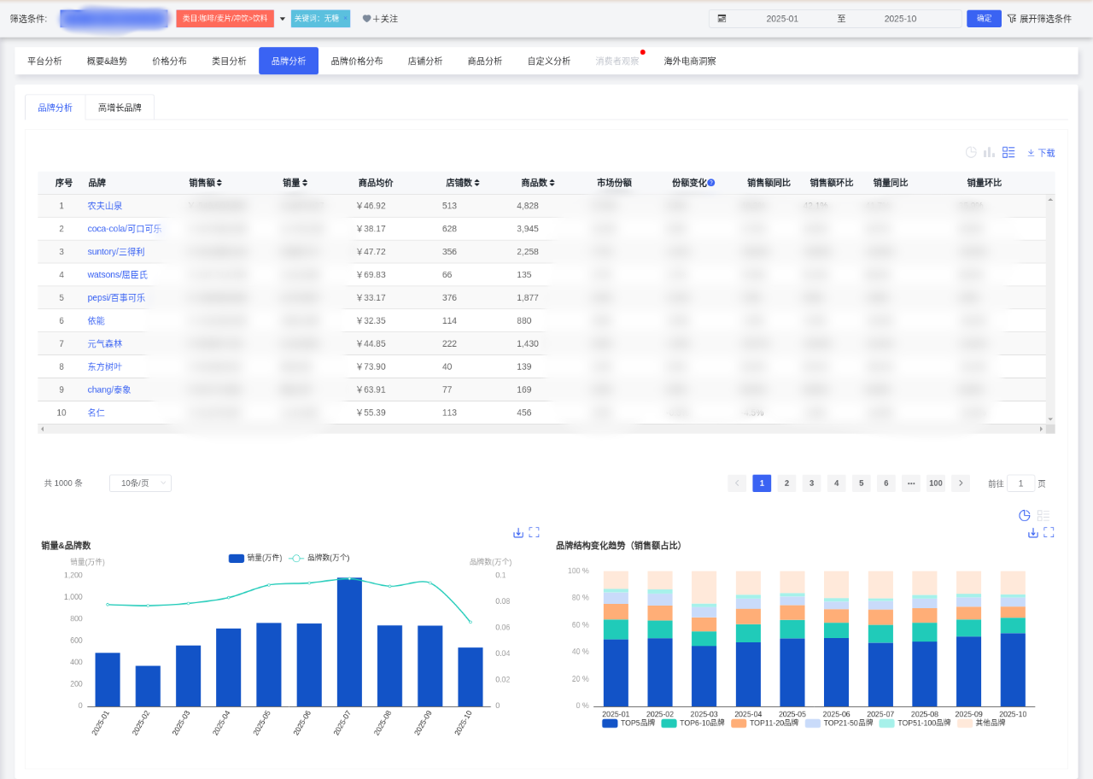Expand the 销量&品牌数 chart to fullscreen
1093x779 pixels.
coord(534,532)
